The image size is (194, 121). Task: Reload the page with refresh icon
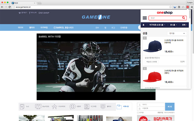(10, 7)
